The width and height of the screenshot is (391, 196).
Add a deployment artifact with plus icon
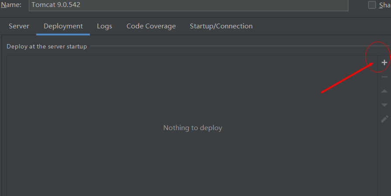coord(384,62)
